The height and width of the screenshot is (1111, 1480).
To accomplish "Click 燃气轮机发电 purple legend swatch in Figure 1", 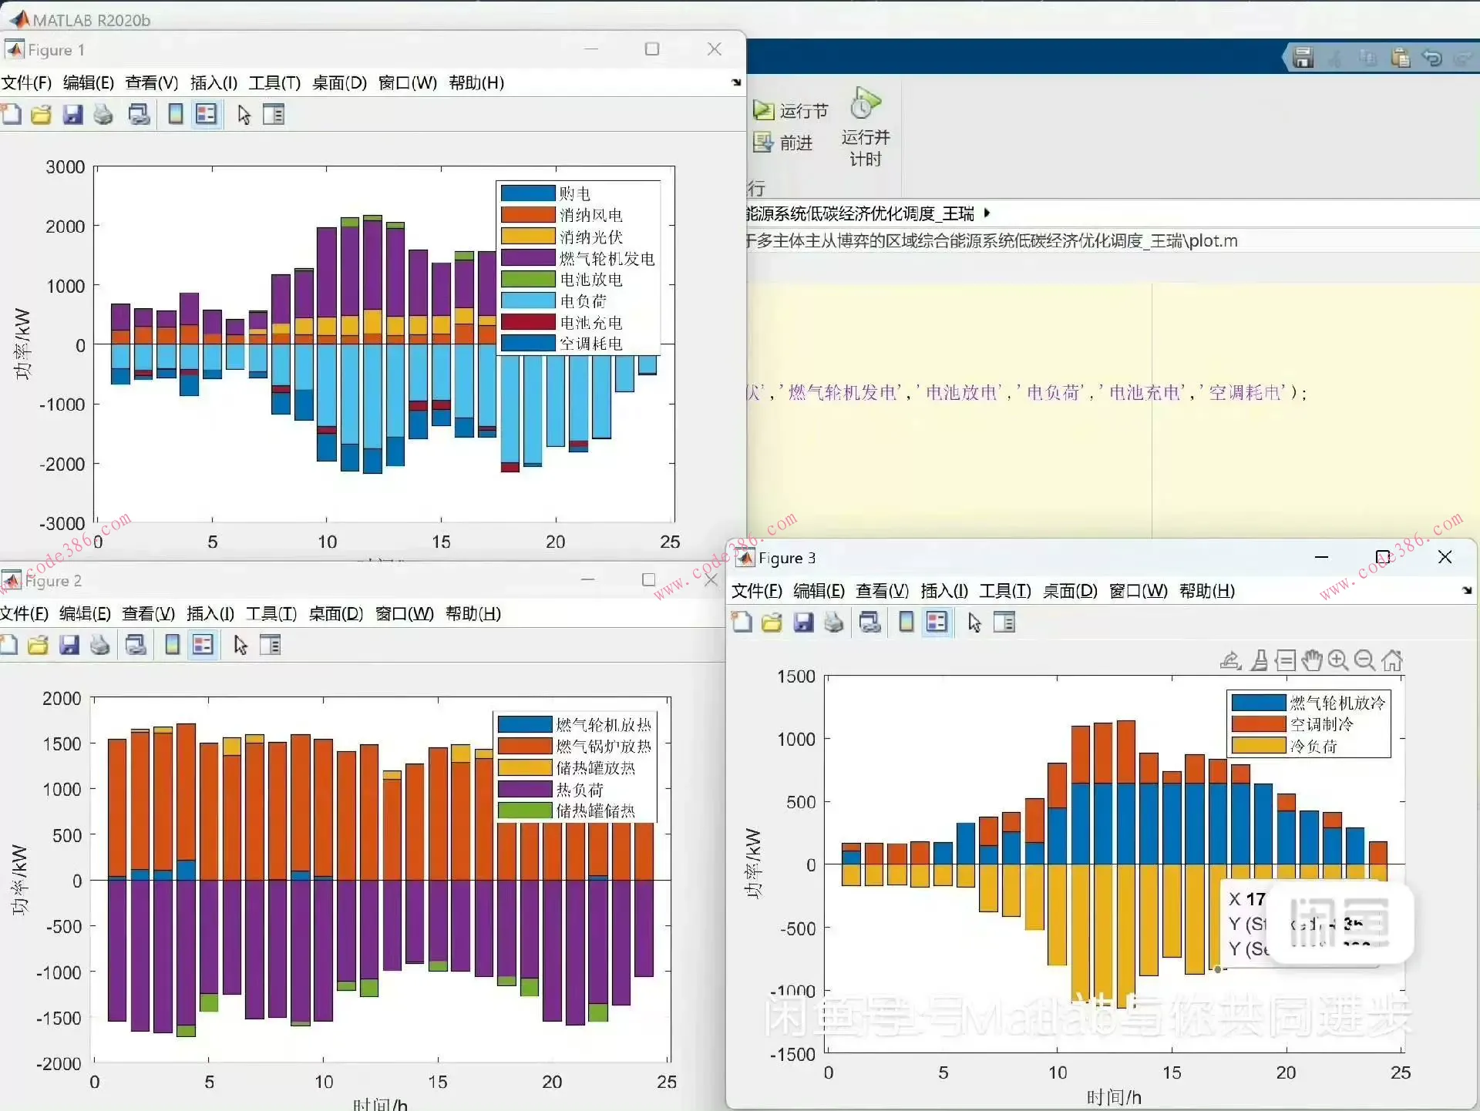I will point(528,258).
